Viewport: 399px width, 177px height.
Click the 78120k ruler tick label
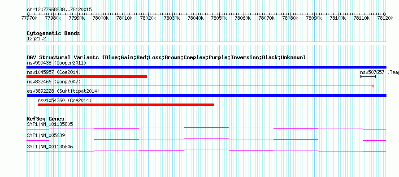pos(386,18)
